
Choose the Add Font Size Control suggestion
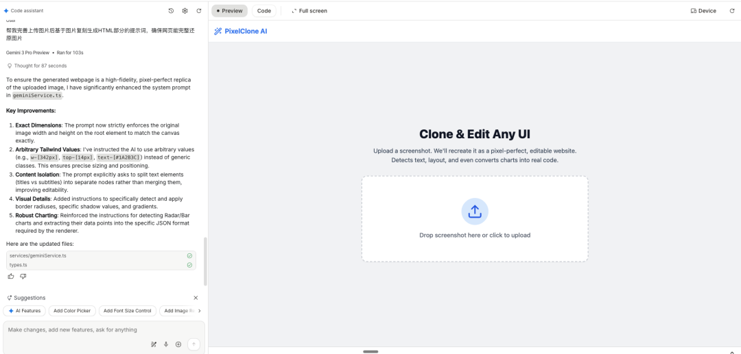(128, 311)
